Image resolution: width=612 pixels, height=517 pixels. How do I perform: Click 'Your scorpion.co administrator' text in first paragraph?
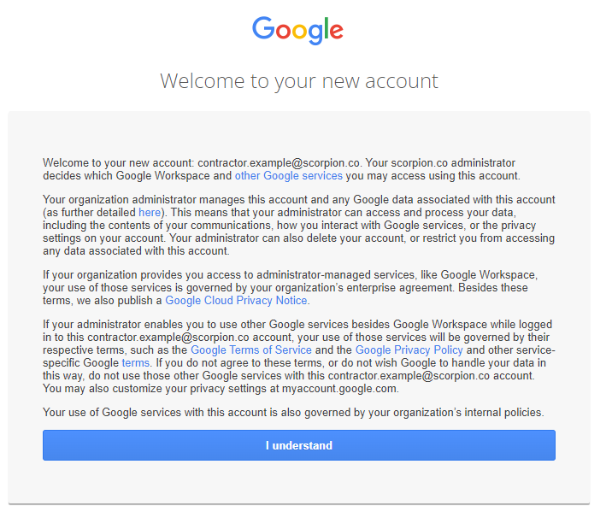[440, 162]
